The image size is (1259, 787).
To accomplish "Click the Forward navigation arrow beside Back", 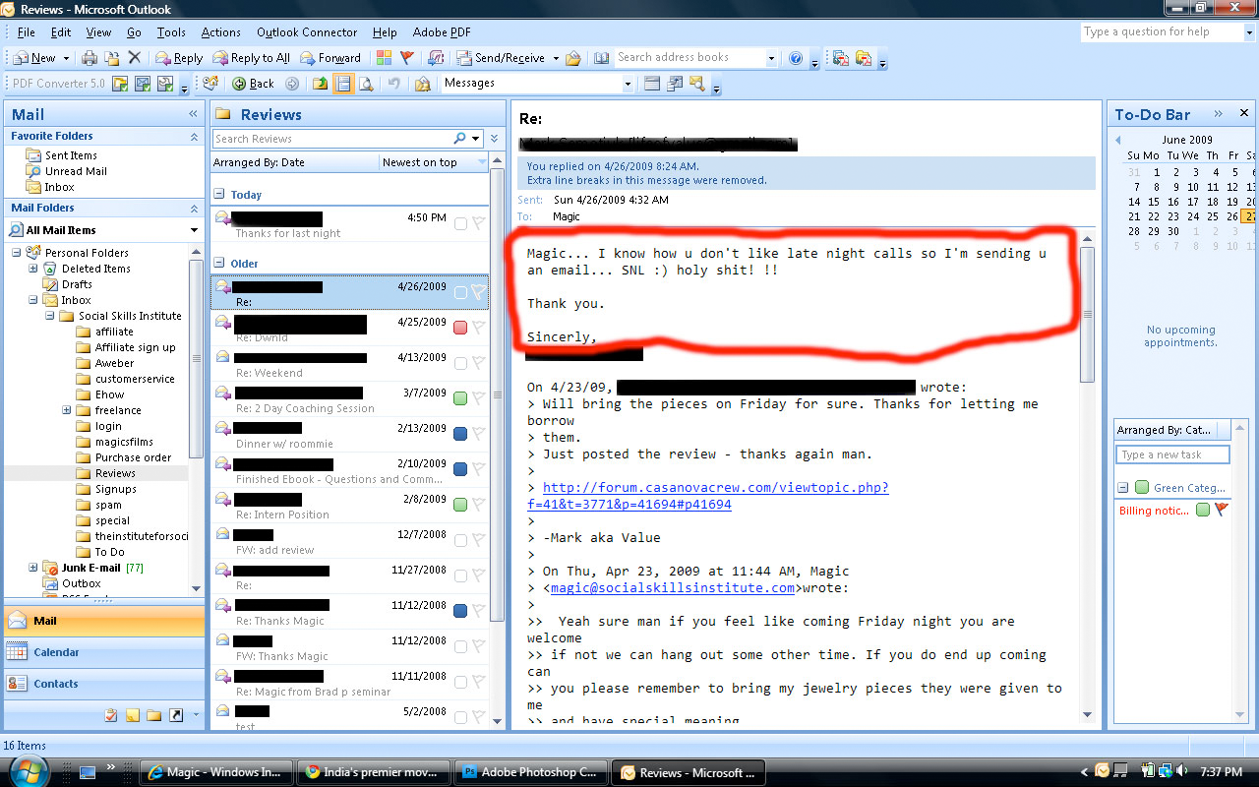I will pyautogui.click(x=292, y=84).
